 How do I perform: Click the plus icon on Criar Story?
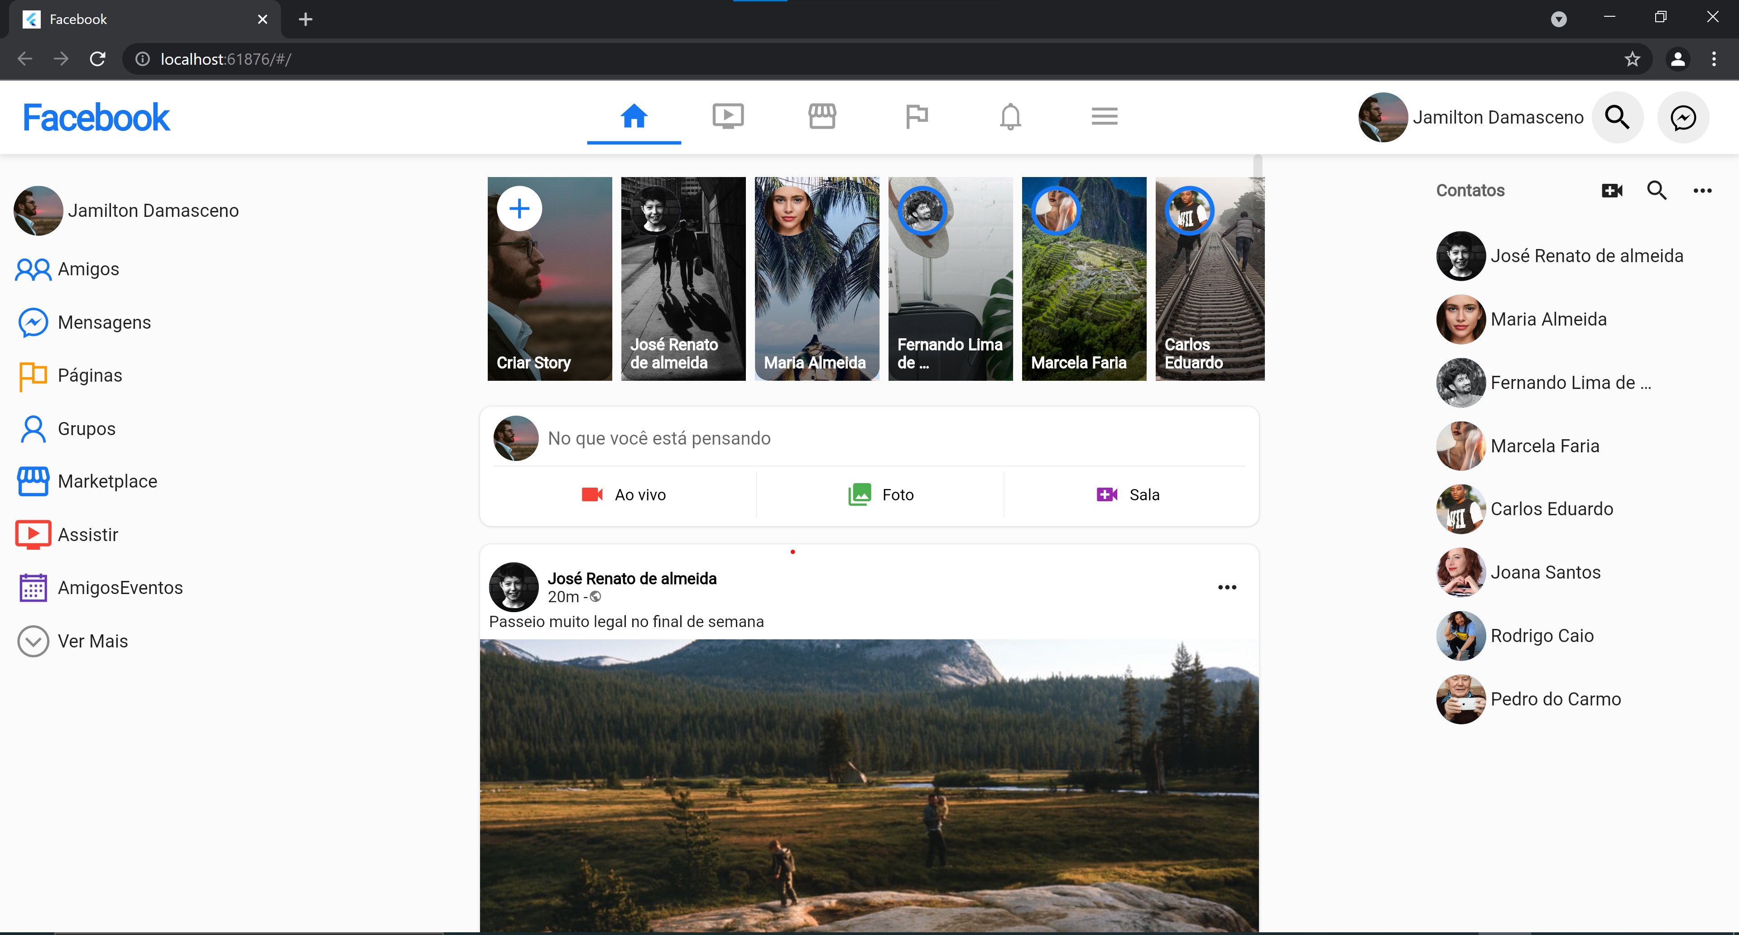click(x=519, y=209)
